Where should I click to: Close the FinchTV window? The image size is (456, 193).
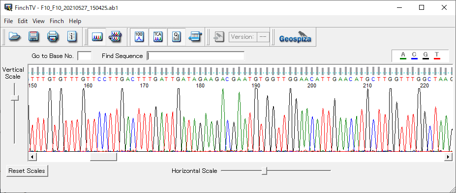point(444,7)
